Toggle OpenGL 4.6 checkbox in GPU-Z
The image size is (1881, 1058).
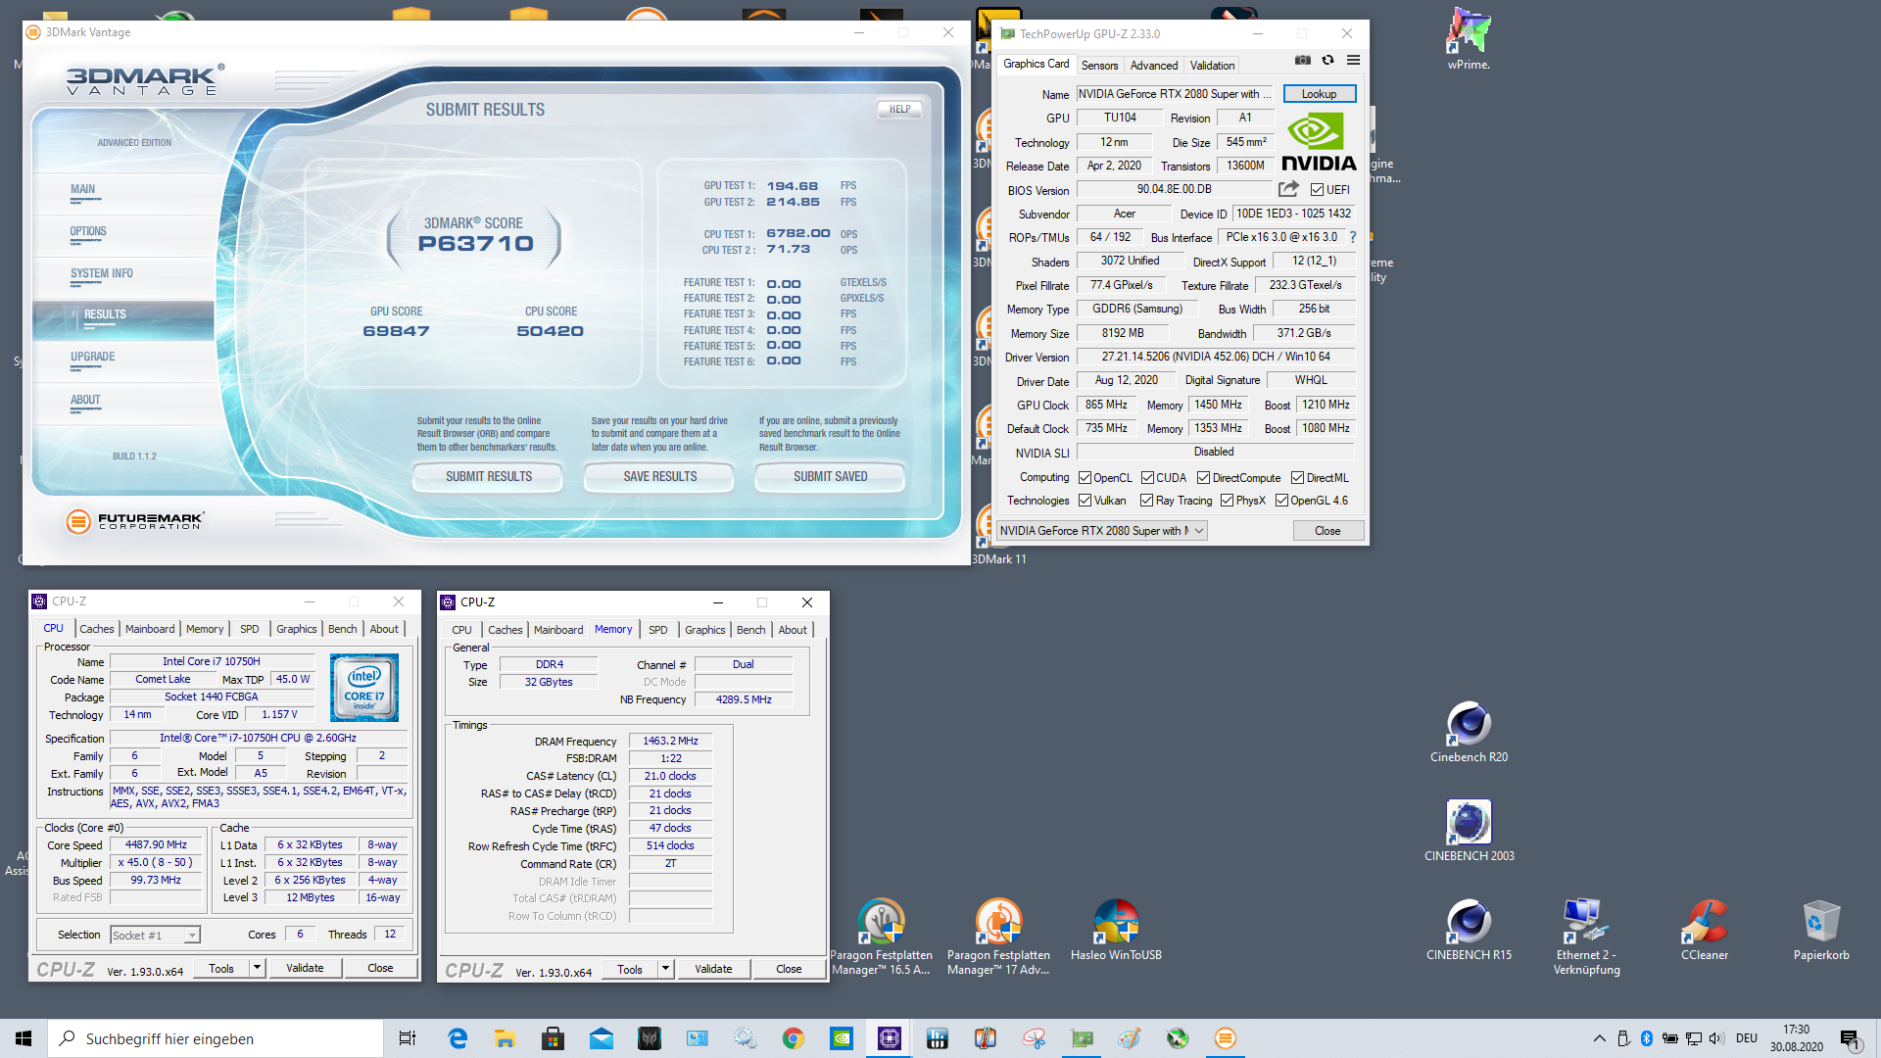[x=1281, y=501]
